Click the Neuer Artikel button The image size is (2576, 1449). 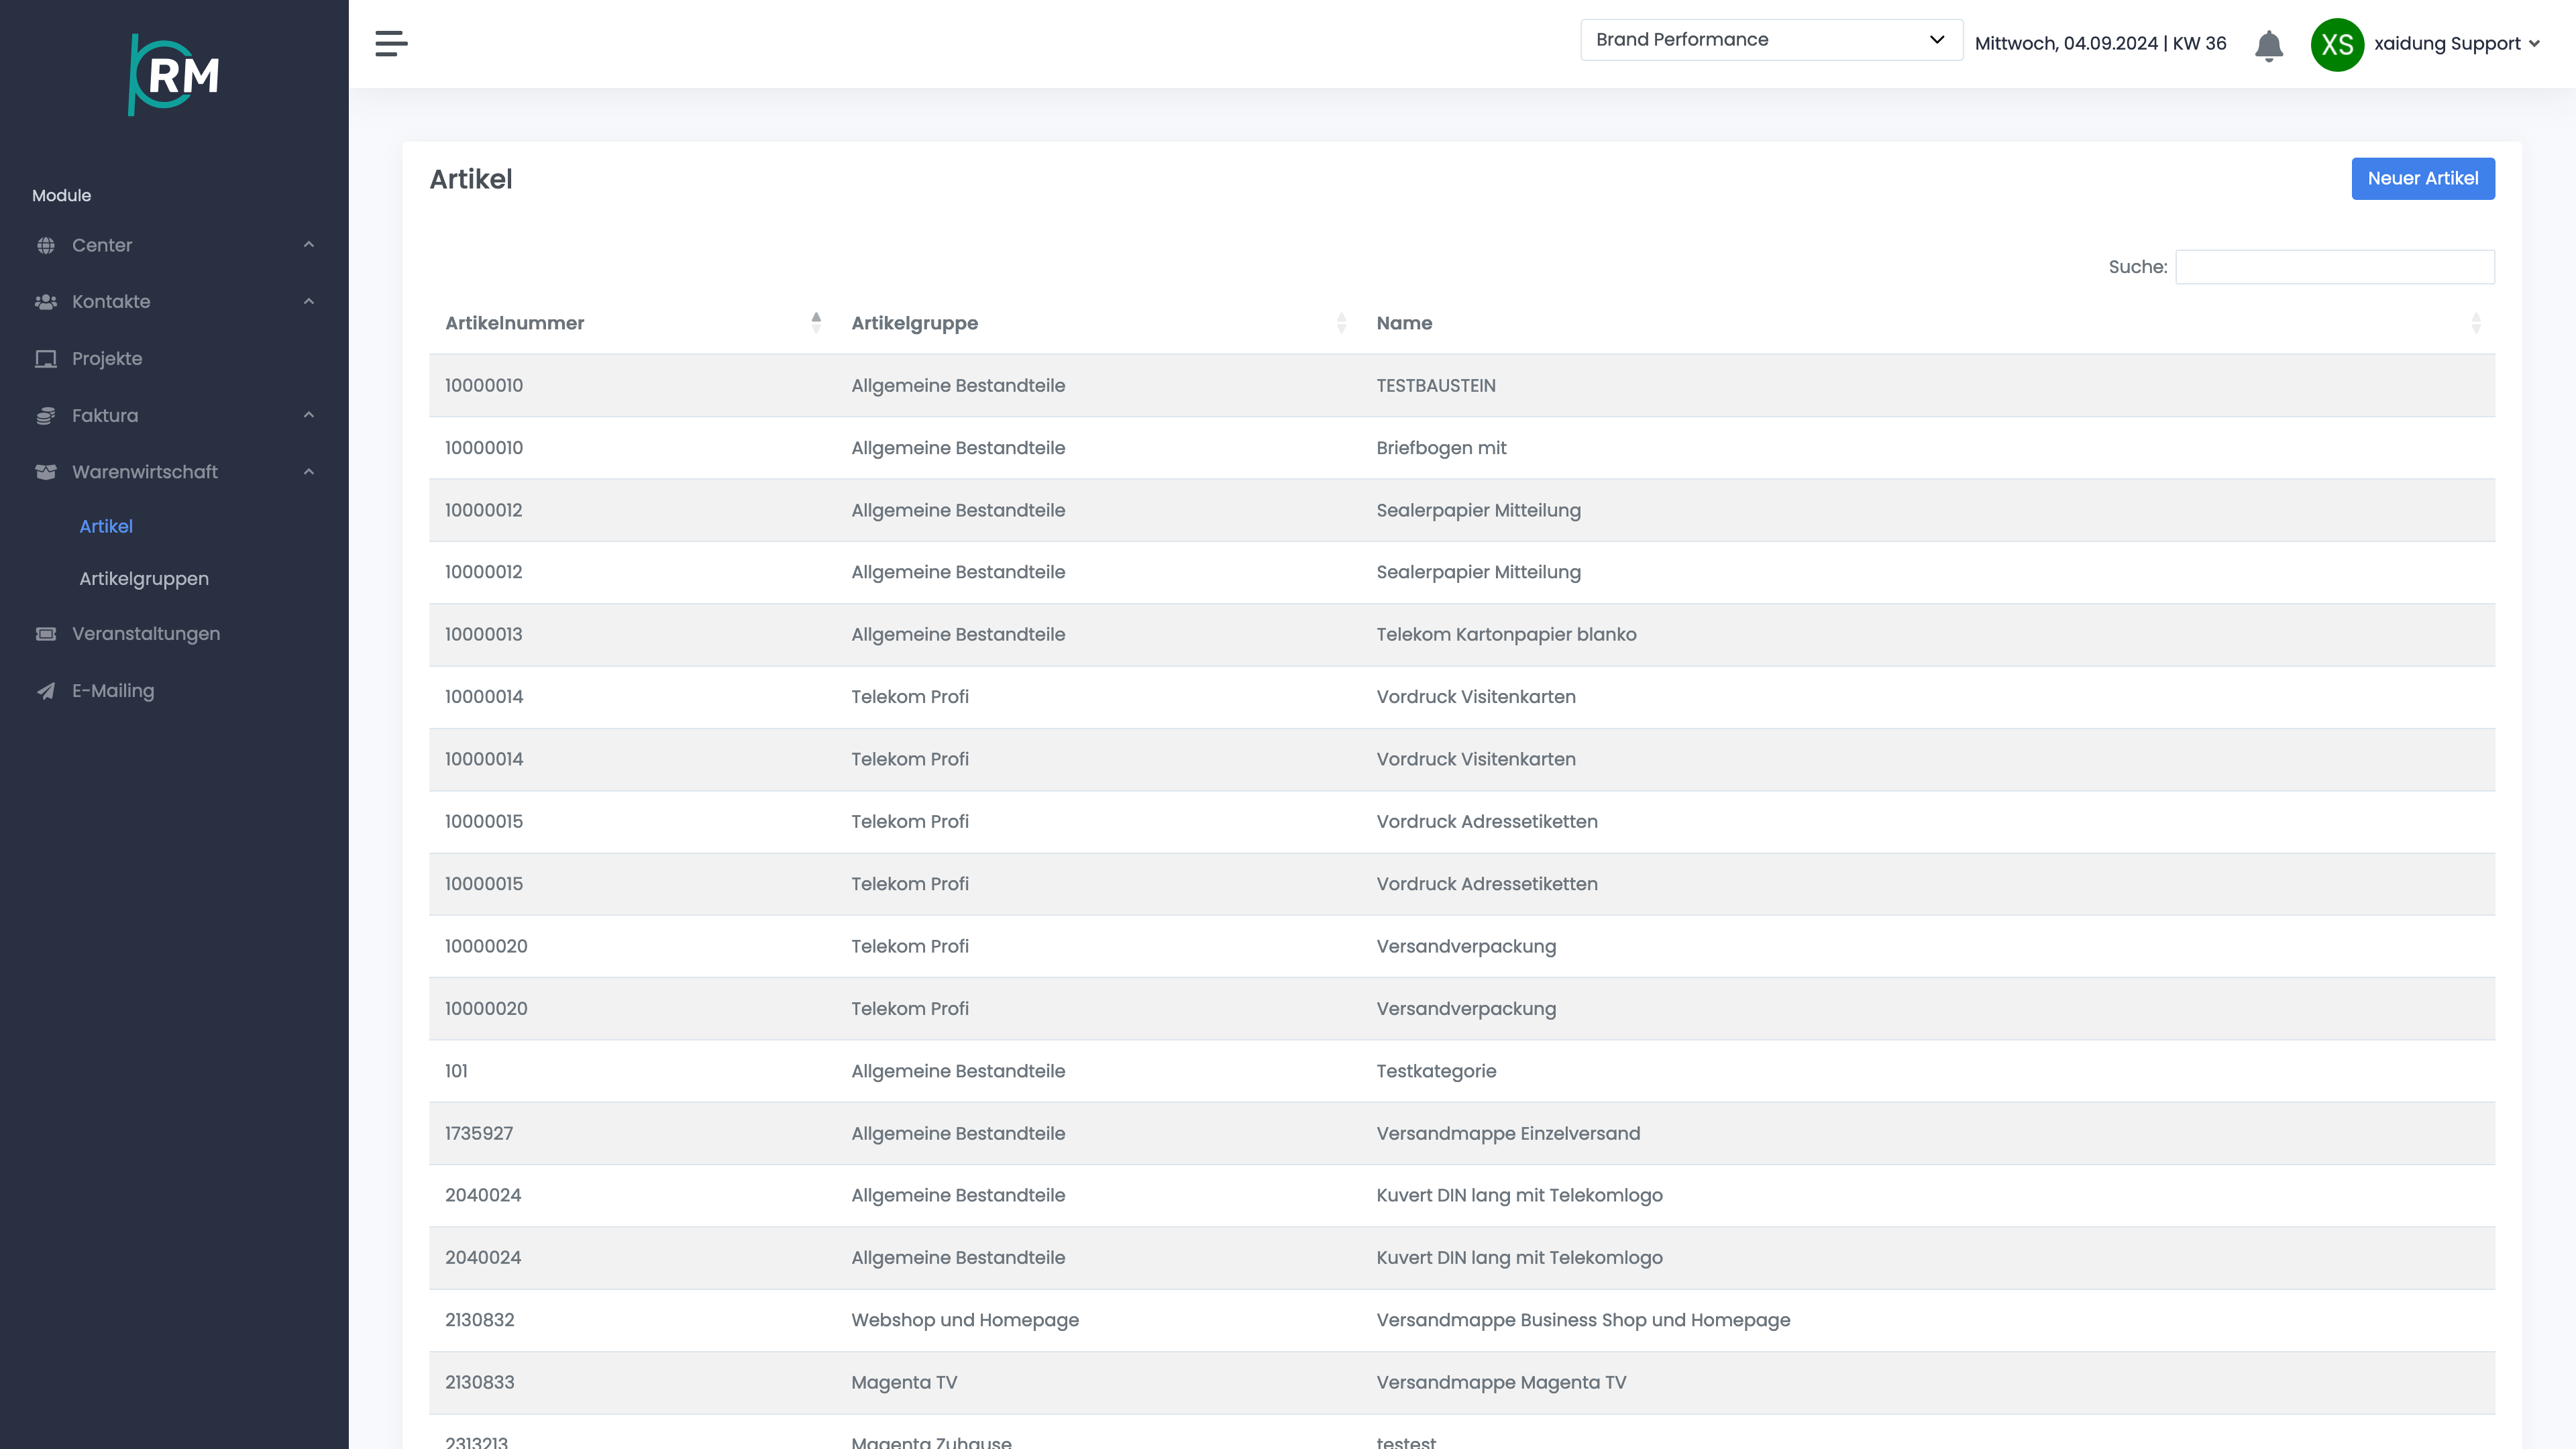tap(2422, 179)
